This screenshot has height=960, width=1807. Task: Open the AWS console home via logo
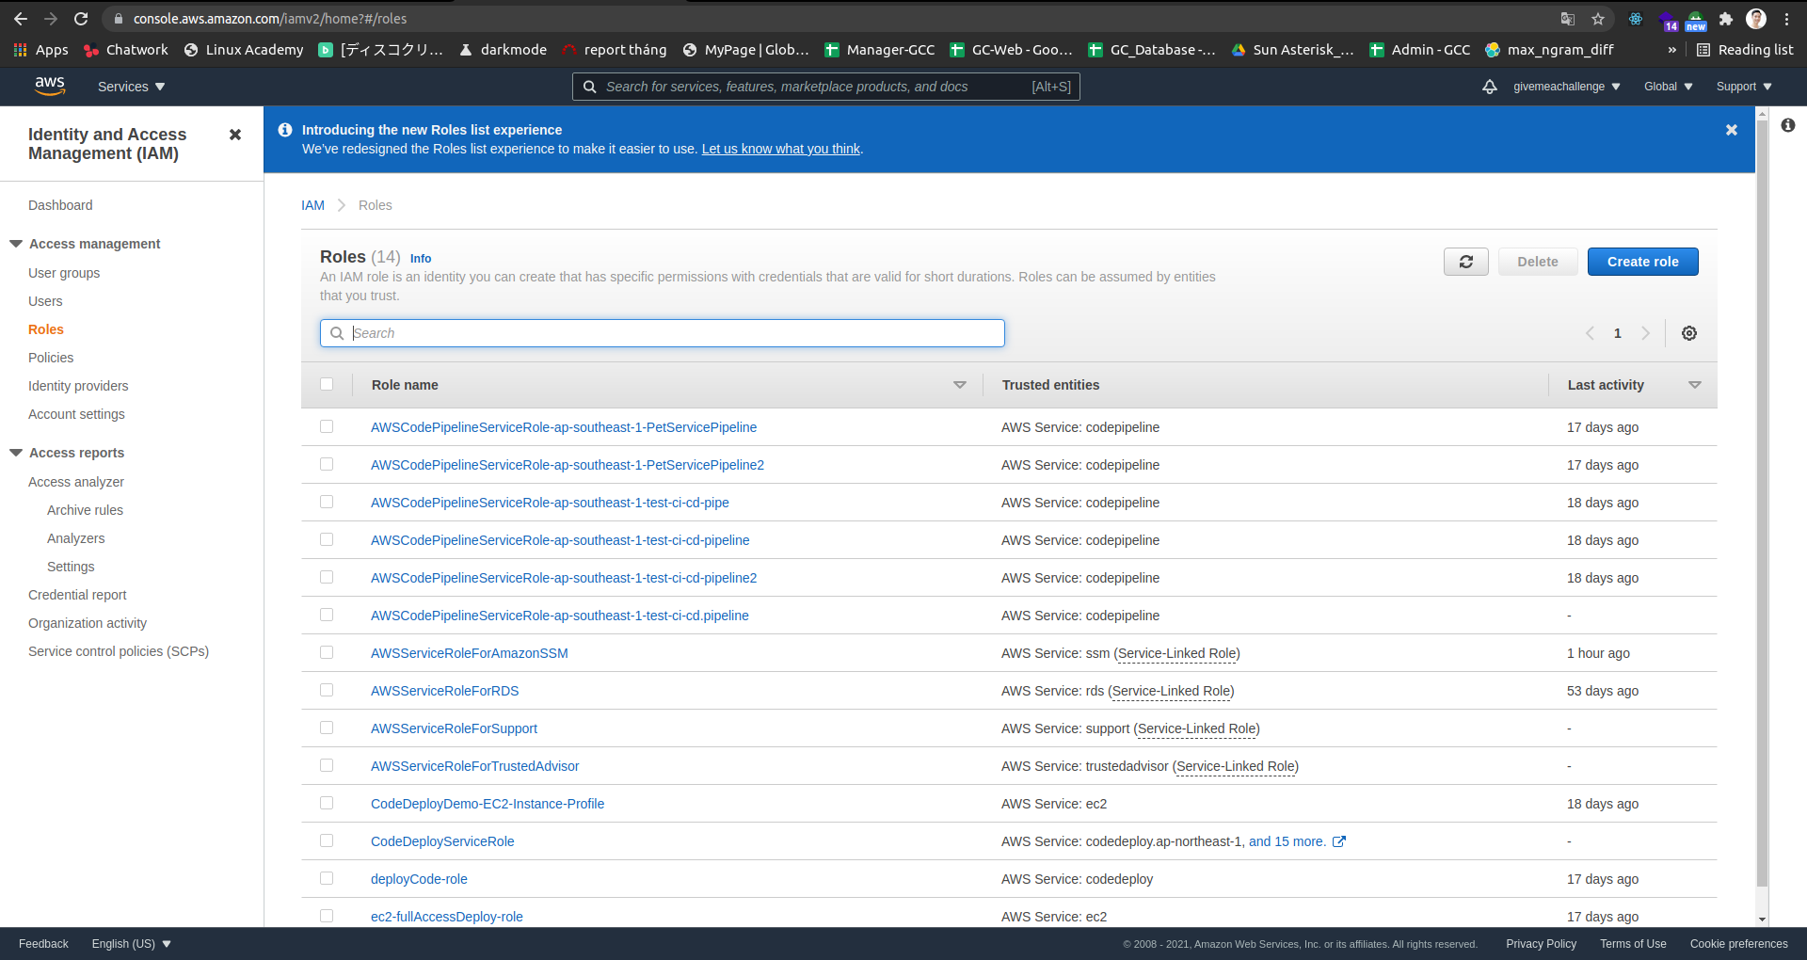[50, 86]
